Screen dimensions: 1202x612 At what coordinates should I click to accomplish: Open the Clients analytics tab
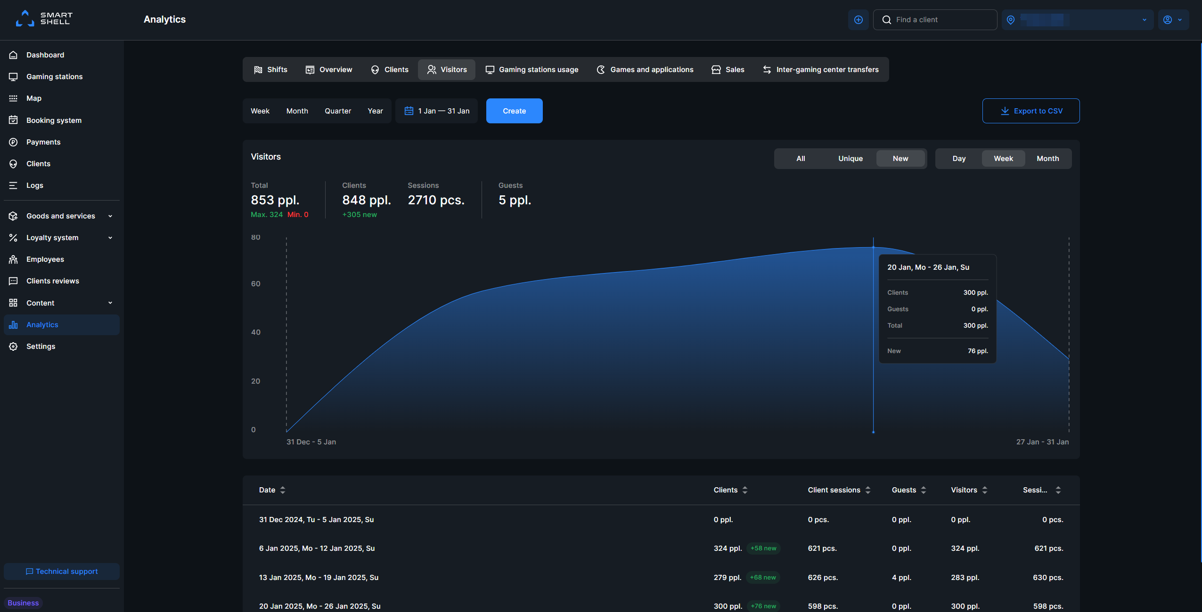[390, 70]
